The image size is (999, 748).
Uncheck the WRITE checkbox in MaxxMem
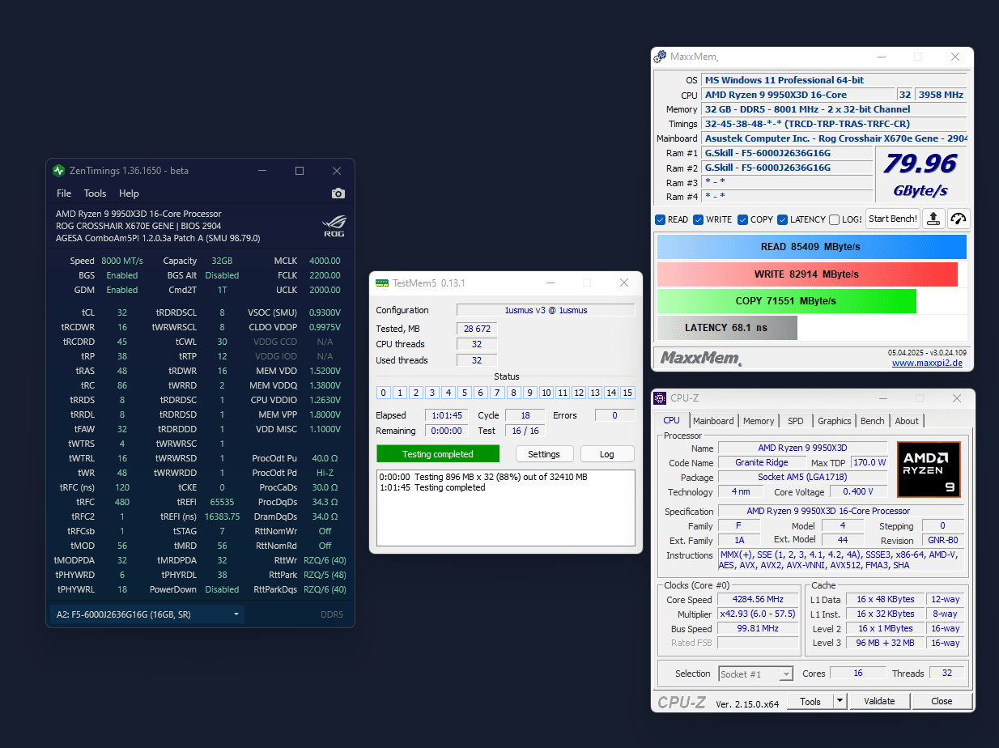(x=699, y=219)
